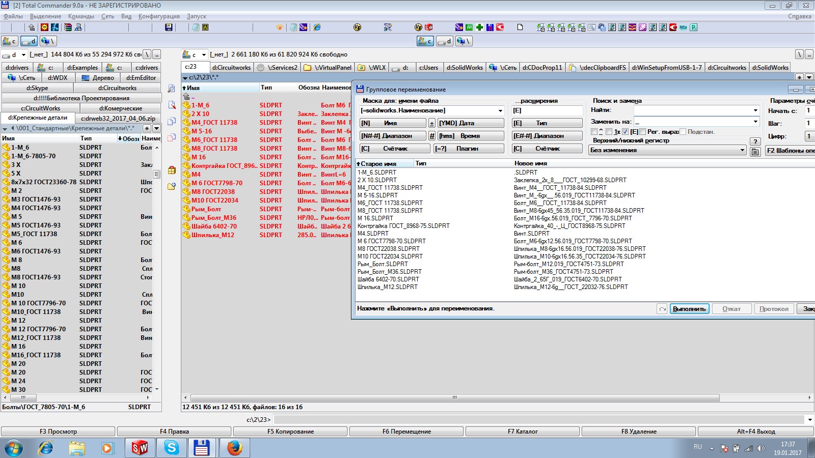Switch to the 'd:Skype' tab in left panel
Viewport: 815px width, 458px height.
click(37, 88)
